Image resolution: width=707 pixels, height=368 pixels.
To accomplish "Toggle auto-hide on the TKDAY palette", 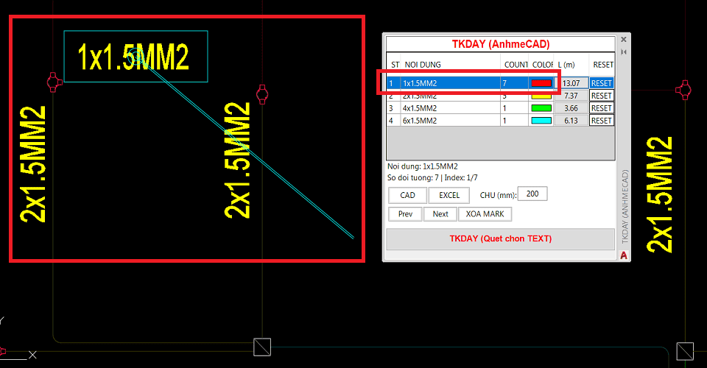I will tap(624, 52).
